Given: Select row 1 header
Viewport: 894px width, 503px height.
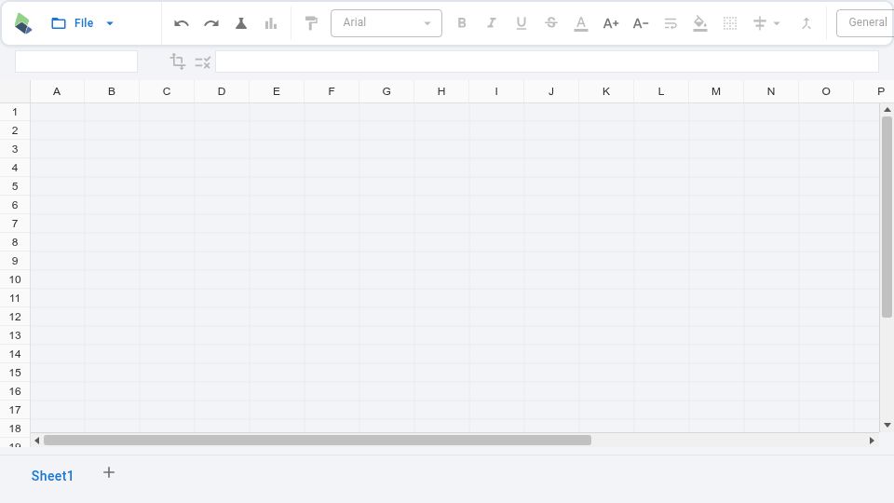Looking at the screenshot, I should pos(15,113).
